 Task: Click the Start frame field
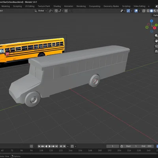(x=132, y=146)
